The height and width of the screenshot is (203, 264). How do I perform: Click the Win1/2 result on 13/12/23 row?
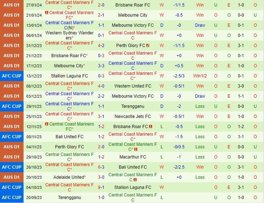[200, 76]
